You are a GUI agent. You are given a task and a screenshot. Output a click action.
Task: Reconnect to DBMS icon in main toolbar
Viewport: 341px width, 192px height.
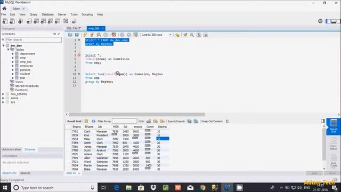pyautogui.click(x=74, y=21)
